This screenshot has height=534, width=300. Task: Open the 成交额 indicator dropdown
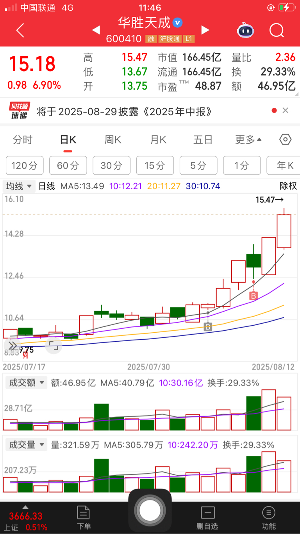[25, 382]
